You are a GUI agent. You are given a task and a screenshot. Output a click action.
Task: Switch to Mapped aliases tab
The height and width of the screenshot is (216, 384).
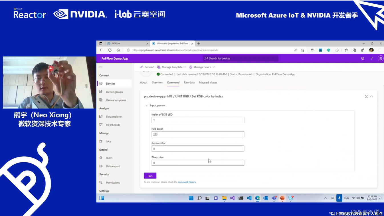coord(208,82)
